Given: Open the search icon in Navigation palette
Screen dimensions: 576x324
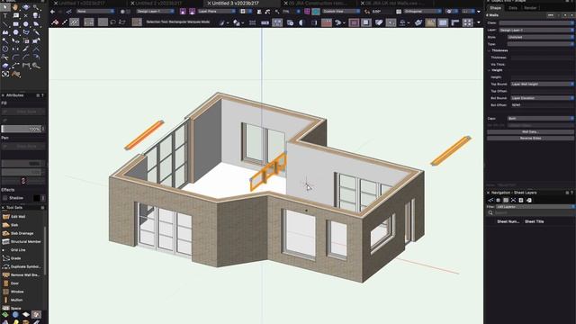Looking at the screenshot, I should 490,212.
